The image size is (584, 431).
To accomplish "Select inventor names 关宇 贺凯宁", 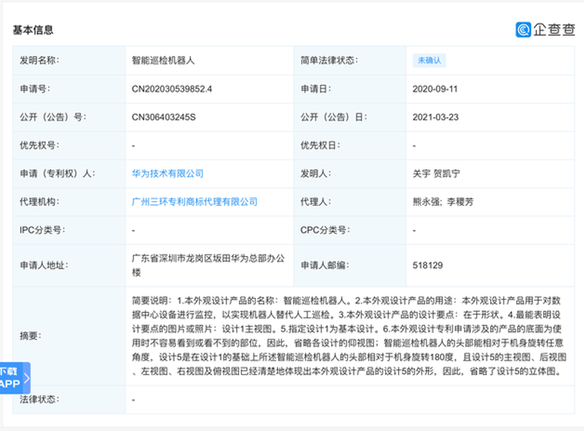I will pos(436,174).
